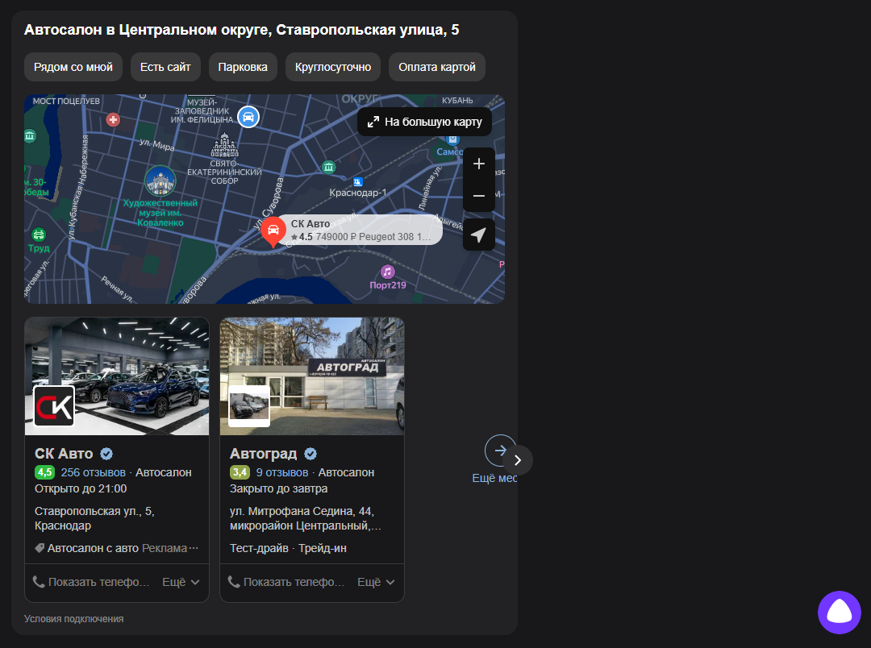
Task: Toggle the Парковка filter chip
Action: (x=243, y=67)
